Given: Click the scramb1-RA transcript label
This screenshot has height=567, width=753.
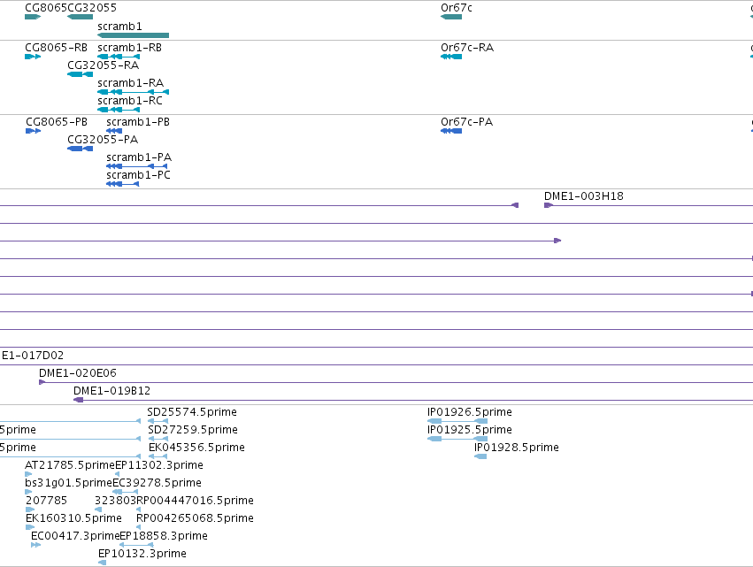Looking at the screenshot, I should pos(131,83).
